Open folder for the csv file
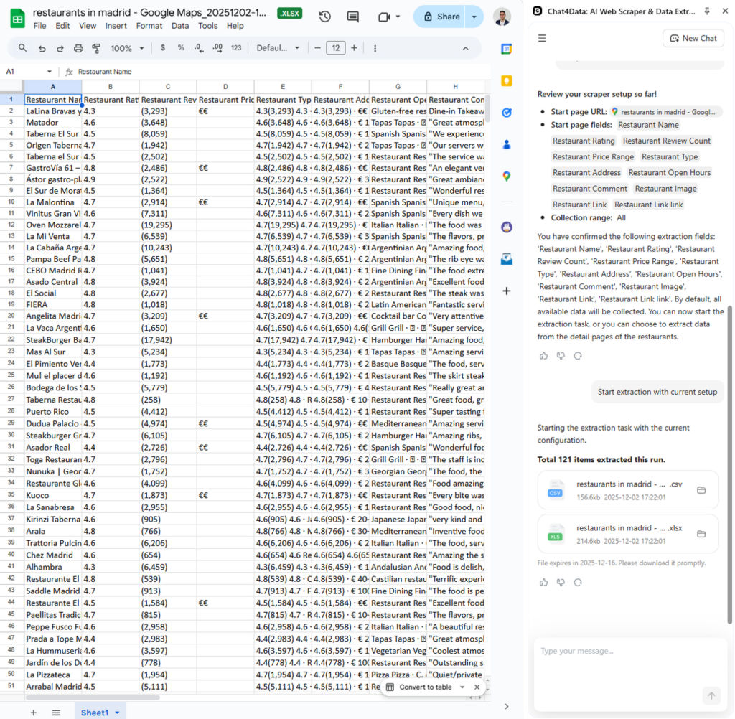The image size is (735, 719). (x=701, y=490)
